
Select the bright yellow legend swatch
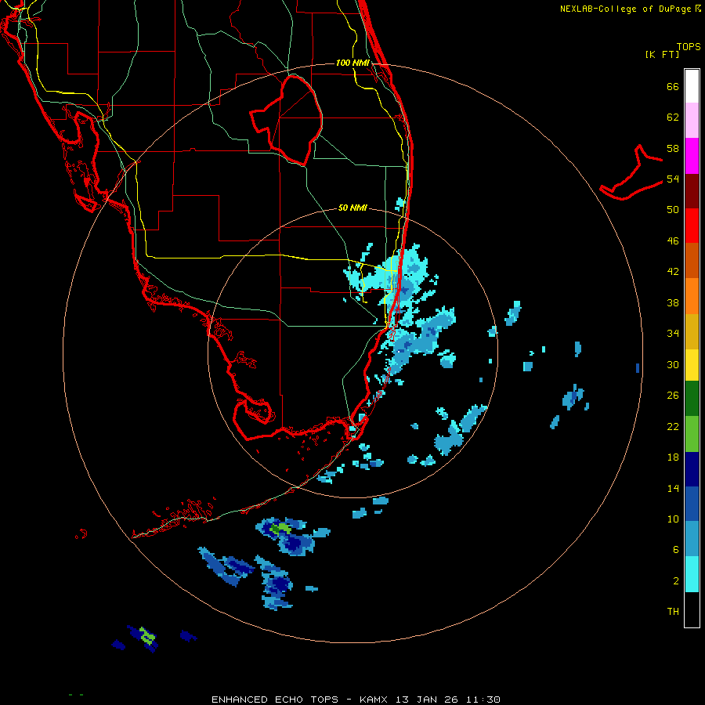(x=692, y=365)
